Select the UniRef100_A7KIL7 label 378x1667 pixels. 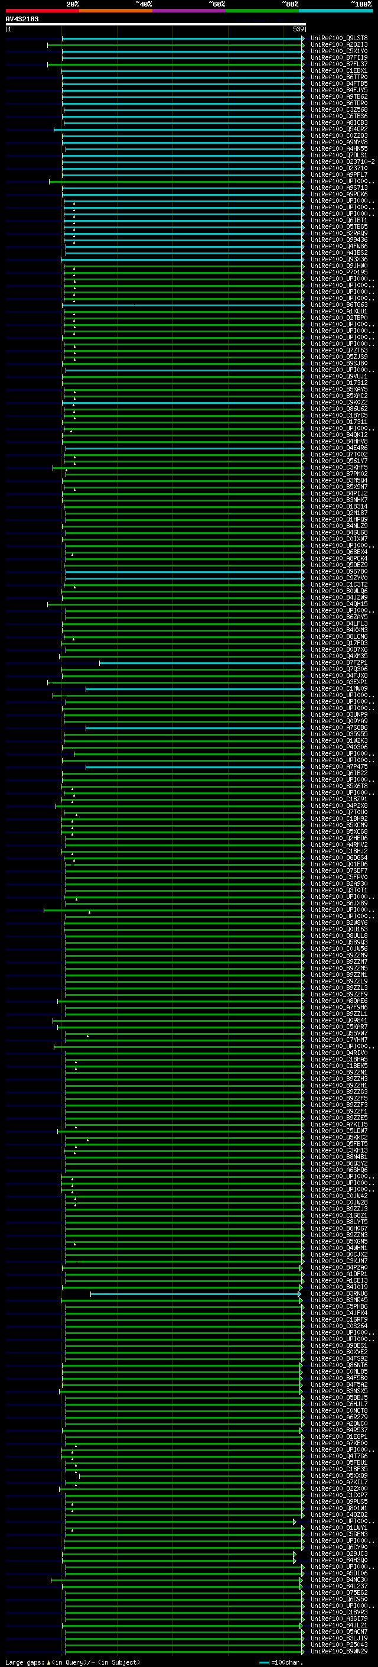pos(338,1483)
